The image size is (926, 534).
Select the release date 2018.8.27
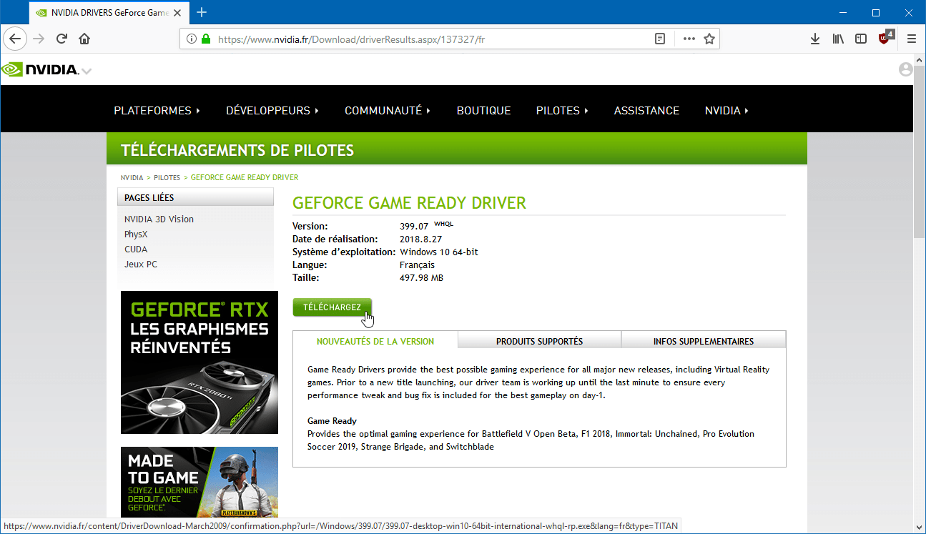point(421,239)
